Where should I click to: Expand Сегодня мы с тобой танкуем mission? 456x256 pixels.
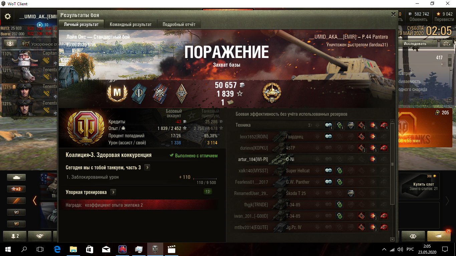[147, 168]
